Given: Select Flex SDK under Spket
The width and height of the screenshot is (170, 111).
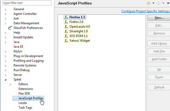Looking at the screenshot, I should [x=24, y=94].
